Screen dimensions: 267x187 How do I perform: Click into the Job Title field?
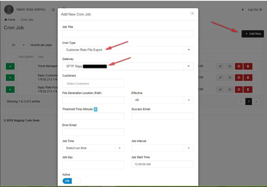click(127, 34)
